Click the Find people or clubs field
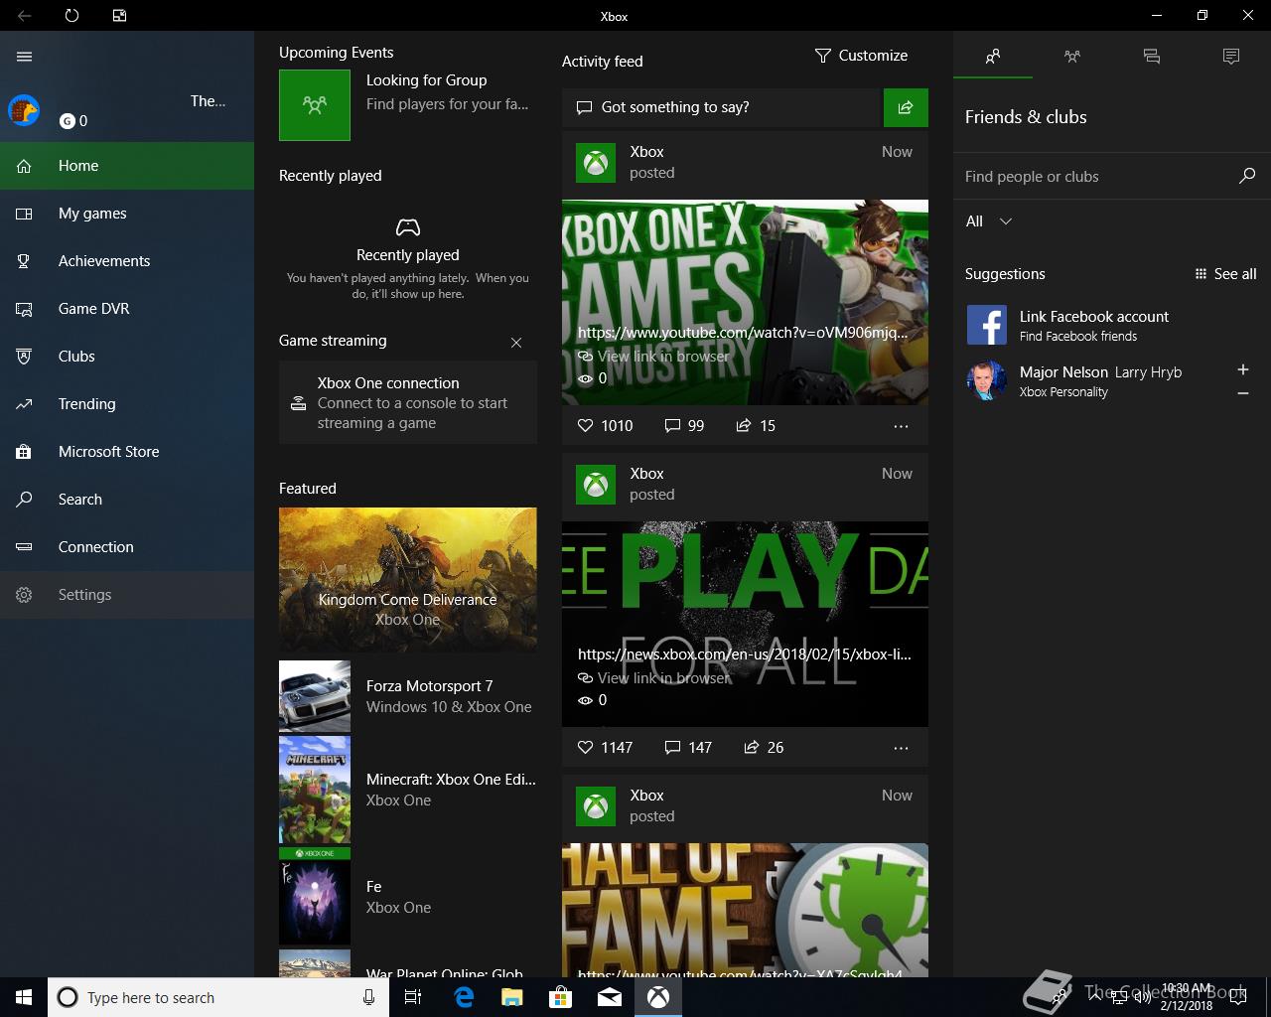This screenshot has width=1271, height=1017. (1097, 177)
